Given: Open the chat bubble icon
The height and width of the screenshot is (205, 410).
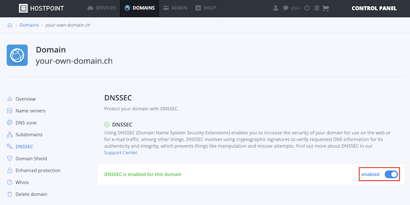Looking at the screenshot, I should pyautogui.click(x=285, y=8).
